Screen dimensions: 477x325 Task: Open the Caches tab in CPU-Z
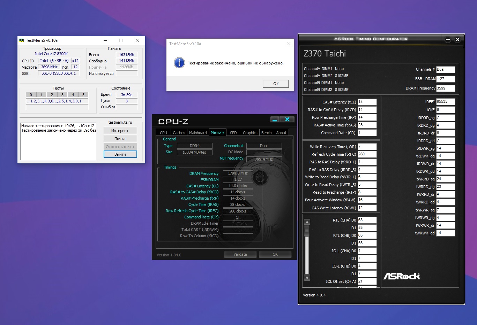[179, 133]
